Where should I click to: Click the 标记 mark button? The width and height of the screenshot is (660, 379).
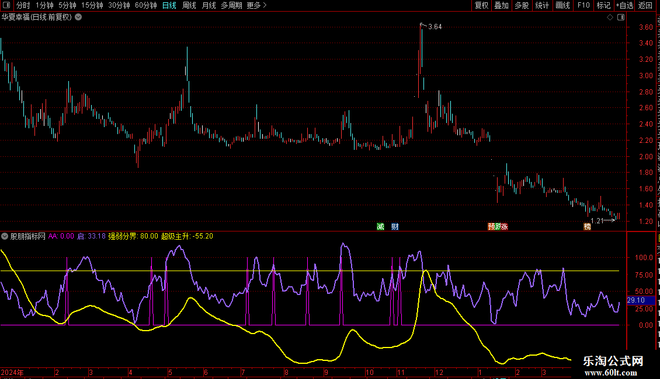tap(603, 5)
